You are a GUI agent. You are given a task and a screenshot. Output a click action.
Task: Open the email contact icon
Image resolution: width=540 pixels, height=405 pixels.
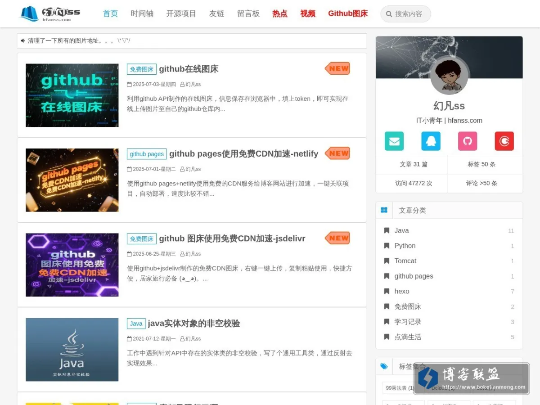coord(394,141)
